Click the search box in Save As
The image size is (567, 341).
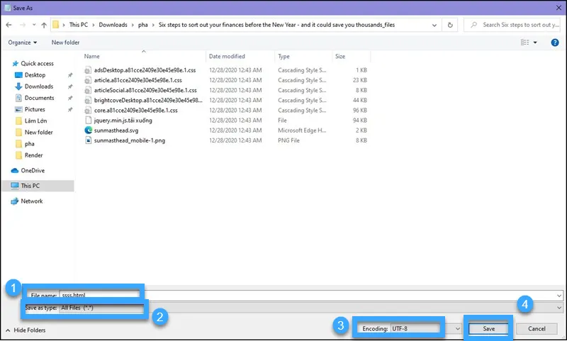coord(512,25)
